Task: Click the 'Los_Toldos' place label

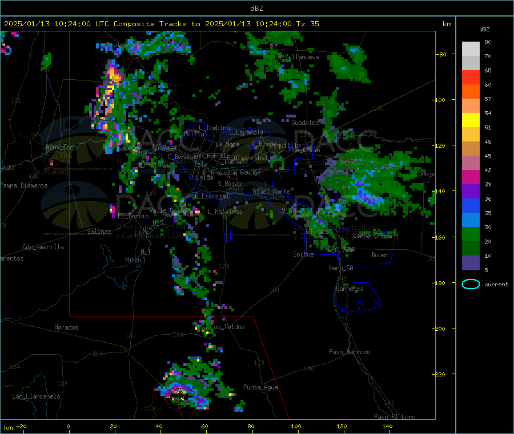Action: (x=227, y=327)
